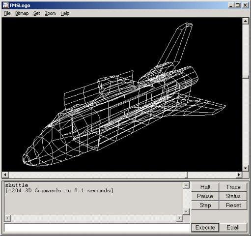Image resolution: width=251 pixels, height=236 pixels.
Task: Toggle the Step button
Action: point(205,205)
